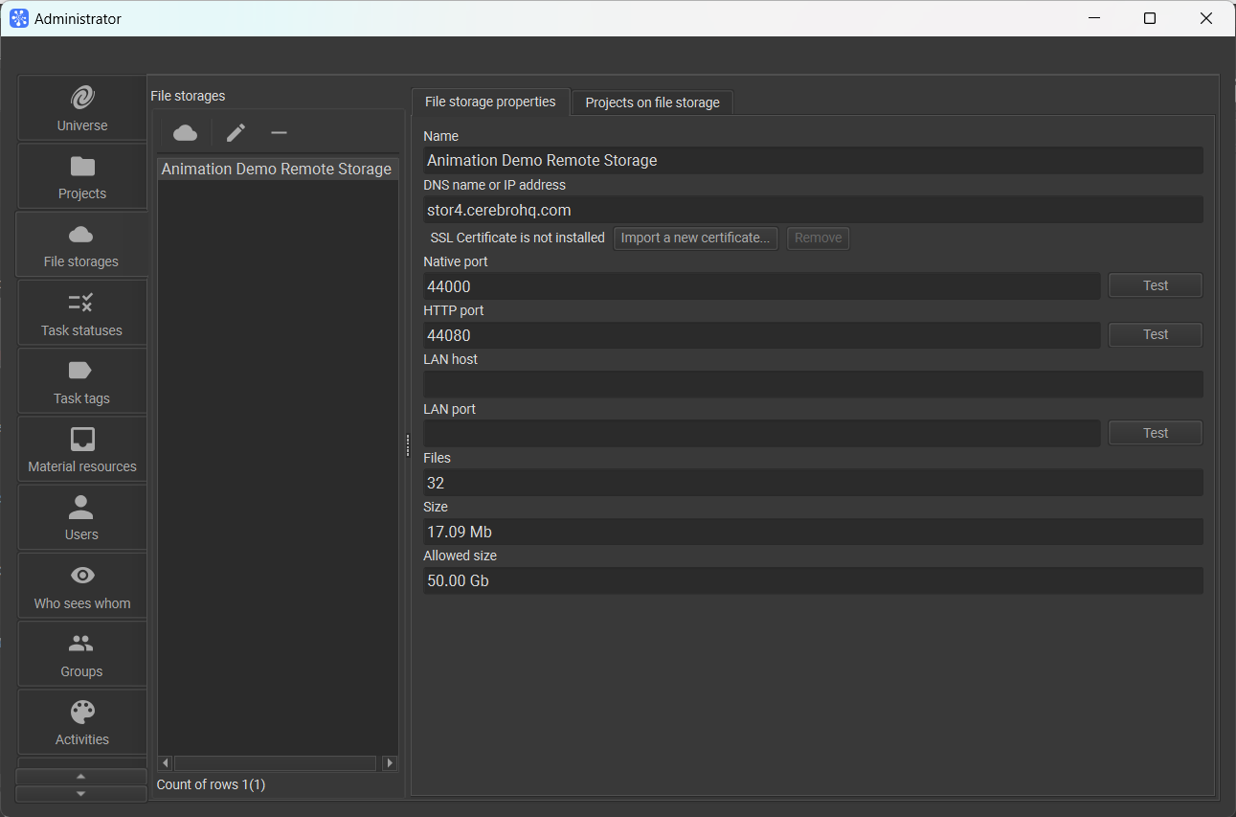Click the Allowed size field 50.00 Gb

point(813,580)
